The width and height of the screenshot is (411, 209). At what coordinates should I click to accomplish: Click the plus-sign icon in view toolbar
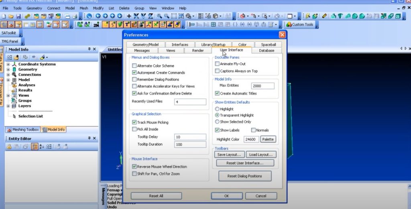[129, 16]
